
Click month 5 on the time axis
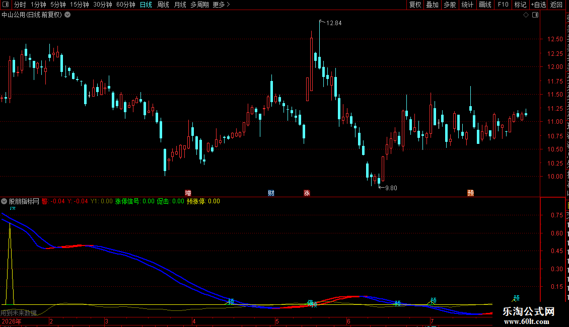(x=277, y=321)
